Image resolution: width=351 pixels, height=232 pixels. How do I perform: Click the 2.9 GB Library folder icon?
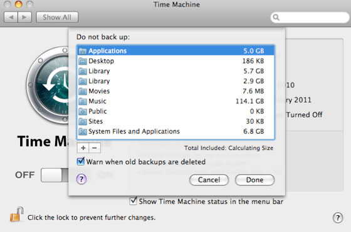click(x=83, y=81)
